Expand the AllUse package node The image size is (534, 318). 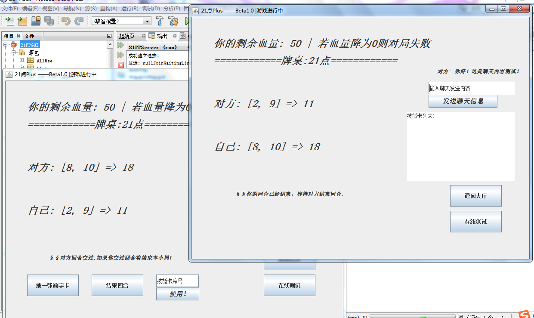coord(22,61)
